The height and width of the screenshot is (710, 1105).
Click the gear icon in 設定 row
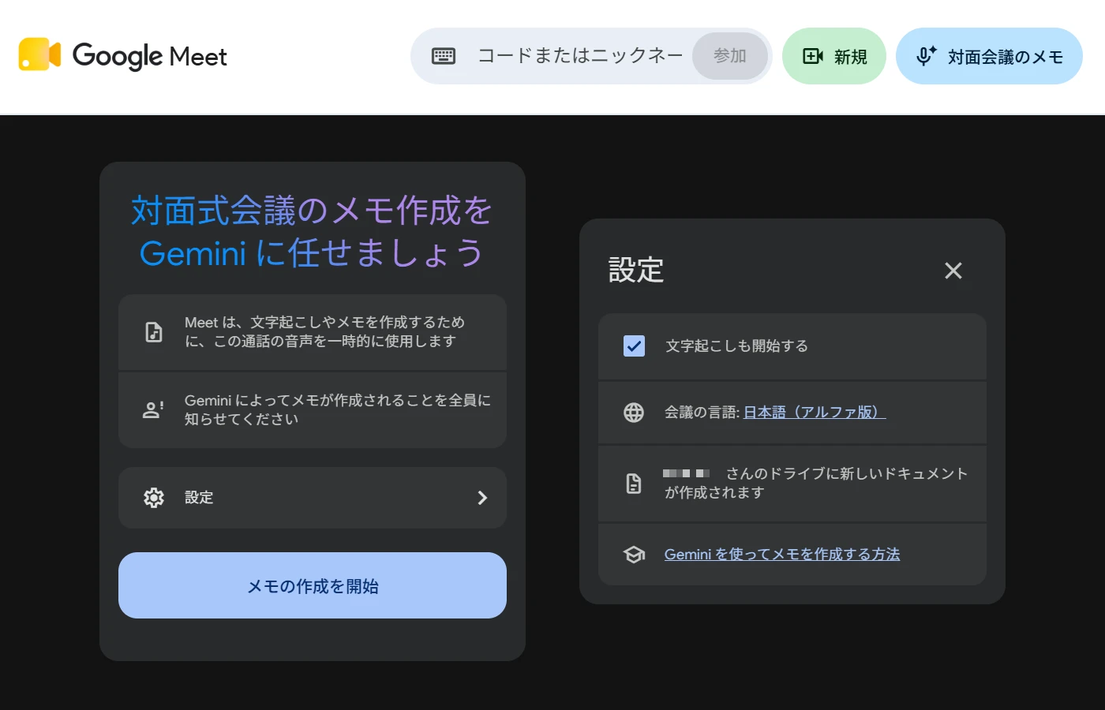pyautogui.click(x=154, y=498)
